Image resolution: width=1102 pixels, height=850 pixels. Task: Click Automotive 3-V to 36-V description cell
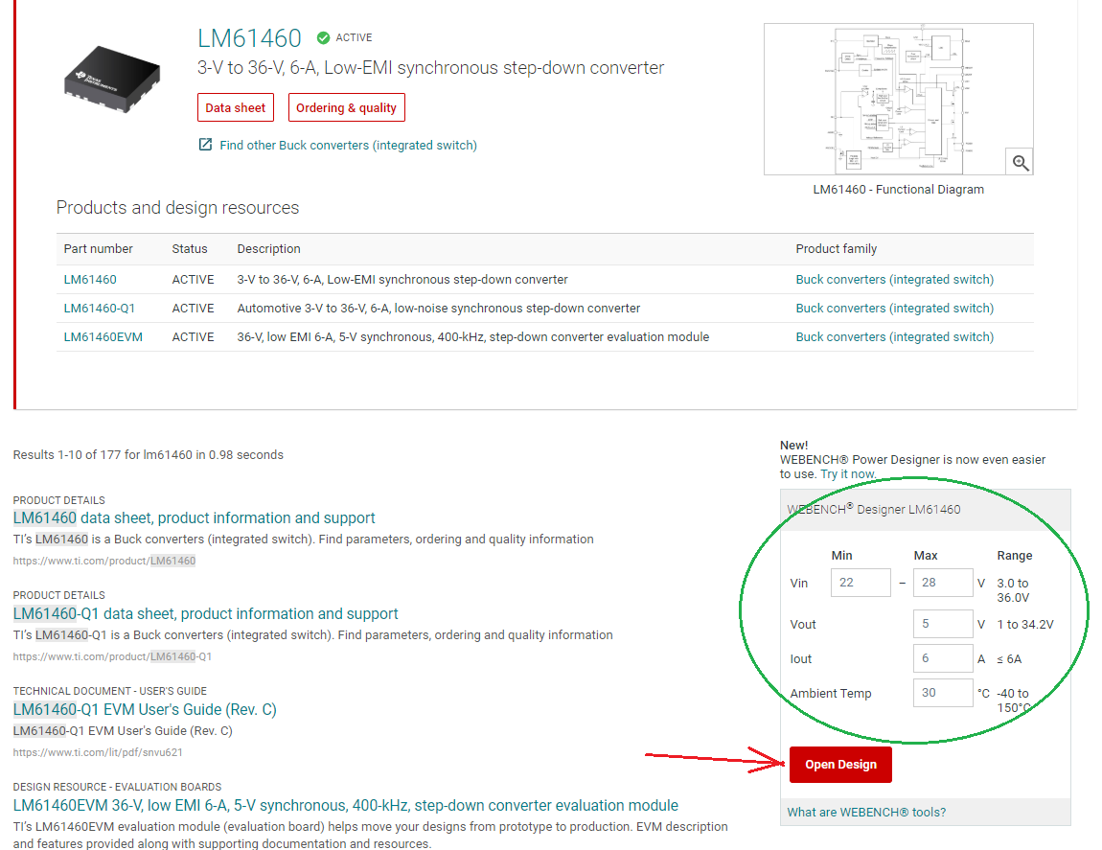pos(439,308)
